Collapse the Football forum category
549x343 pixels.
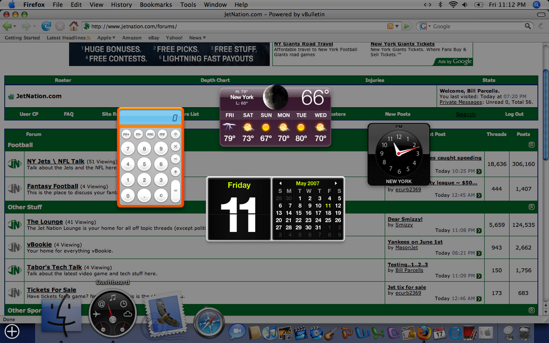pos(531,145)
